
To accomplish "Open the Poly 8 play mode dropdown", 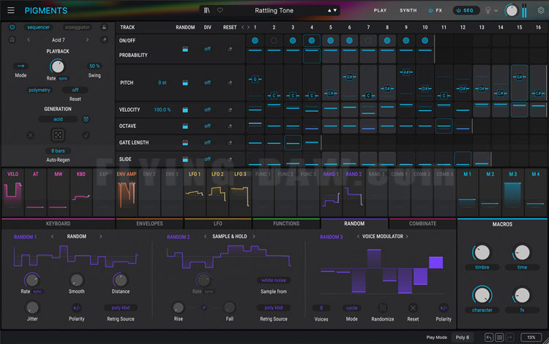I will click(x=463, y=337).
